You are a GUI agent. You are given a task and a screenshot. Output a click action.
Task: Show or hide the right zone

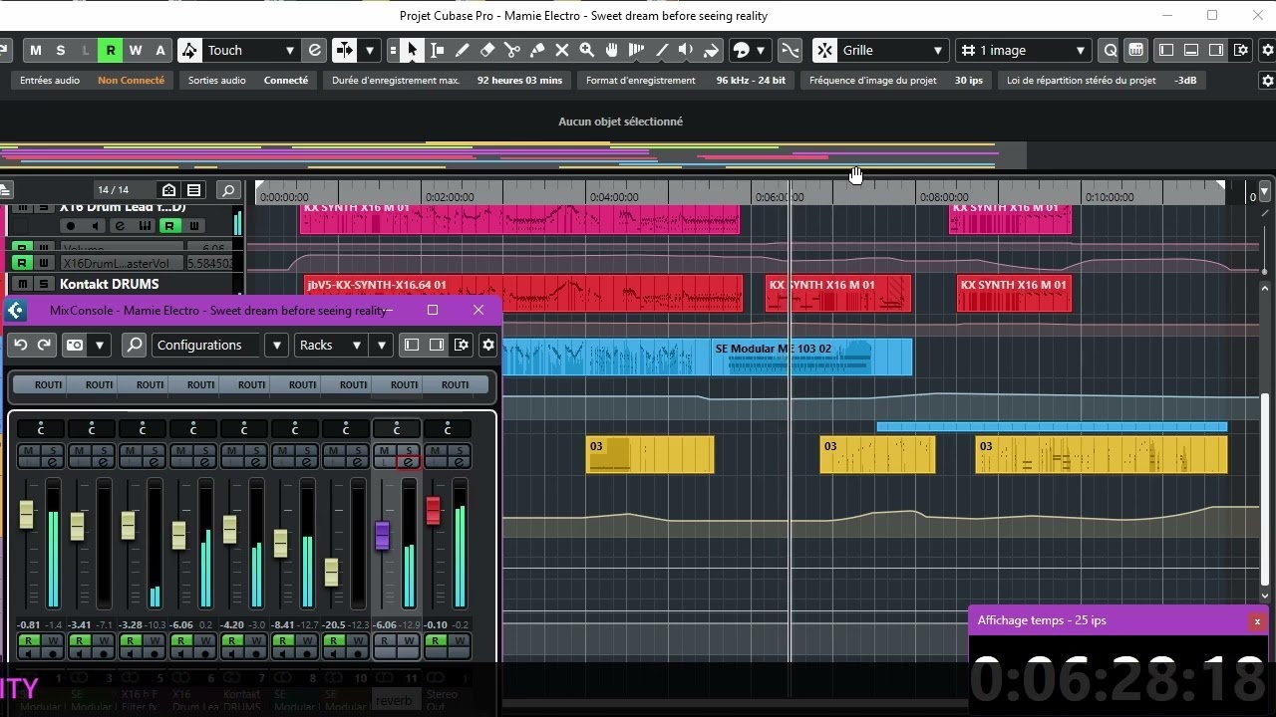(1216, 50)
